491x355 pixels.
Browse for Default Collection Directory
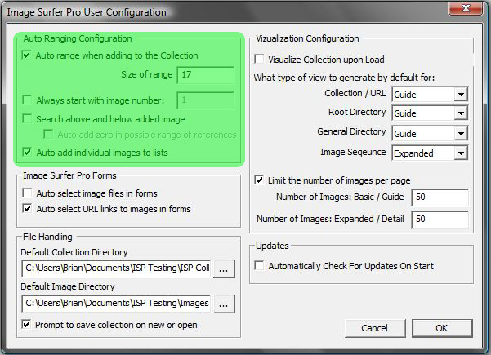(x=224, y=268)
